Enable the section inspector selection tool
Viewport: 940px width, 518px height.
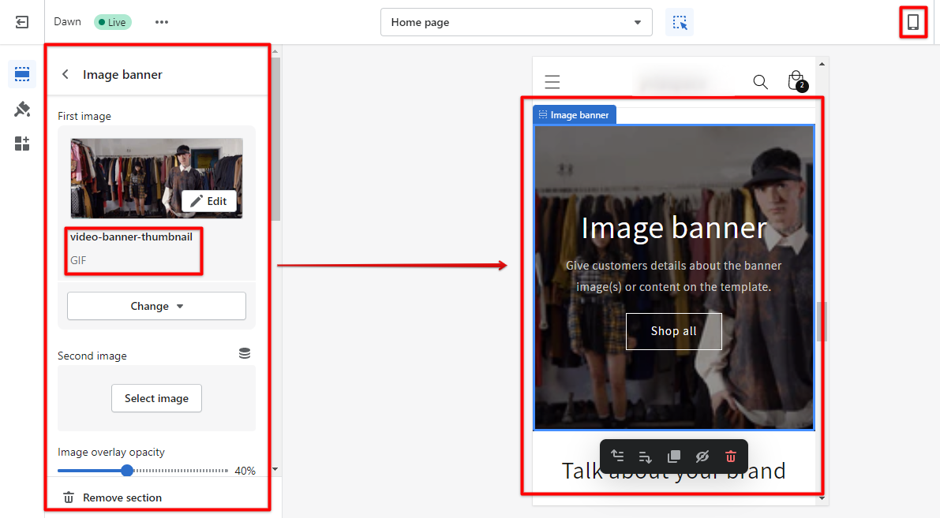(x=679, y=22)
